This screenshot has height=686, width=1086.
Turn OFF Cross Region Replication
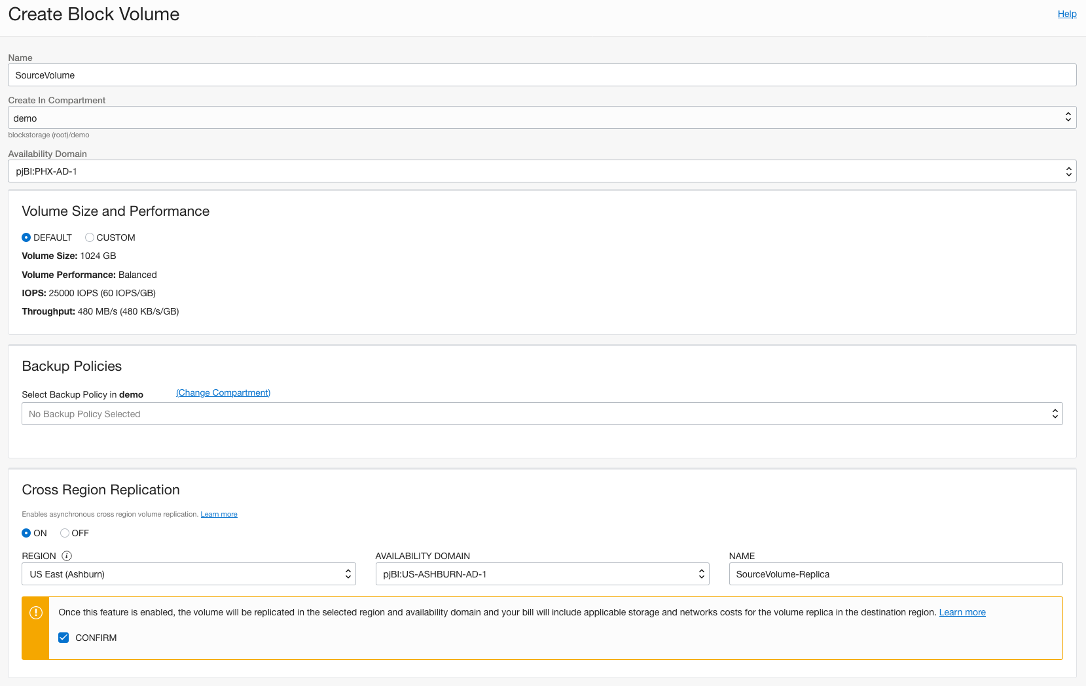click(x=65, y=533)
